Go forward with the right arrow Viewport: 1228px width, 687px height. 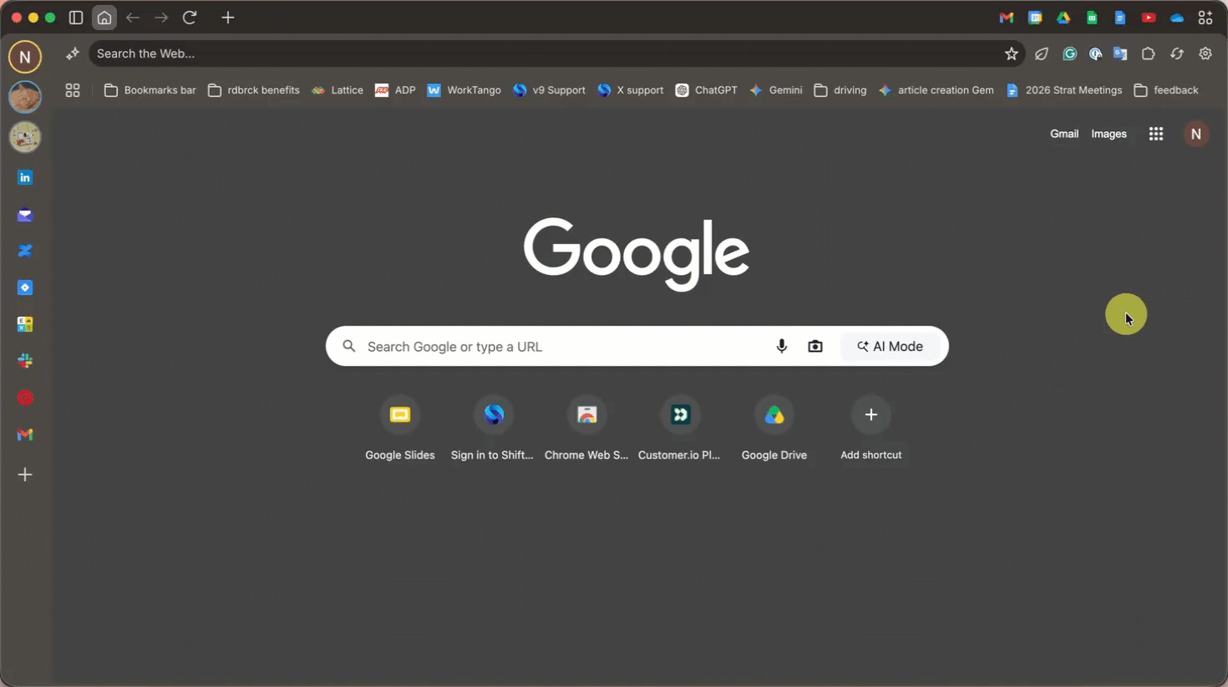coord(161,18)
